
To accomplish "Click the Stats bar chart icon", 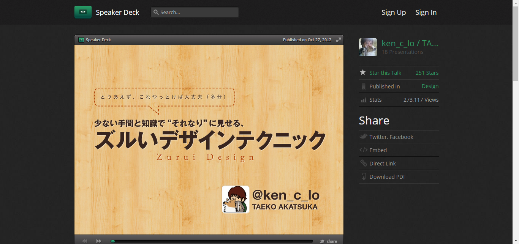I will 363,100.
